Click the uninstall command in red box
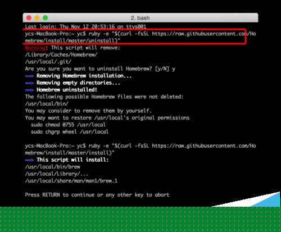This screenshot has width=281, height=232. 140,37
